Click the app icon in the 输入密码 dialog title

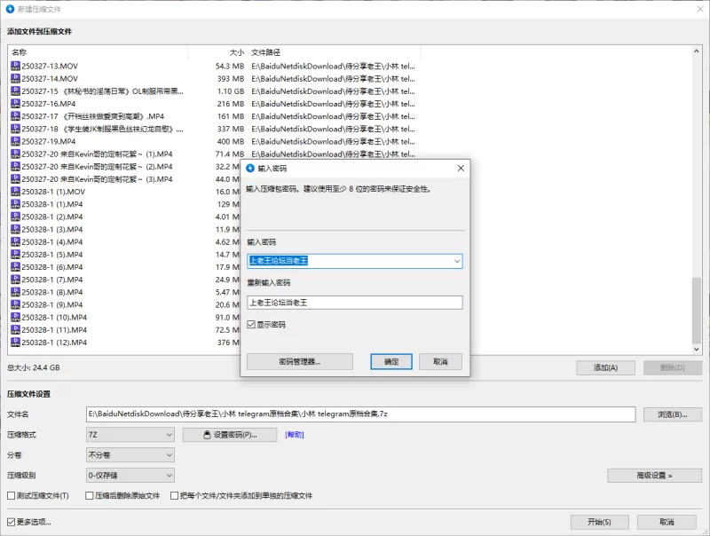click(x=250, y=169)
